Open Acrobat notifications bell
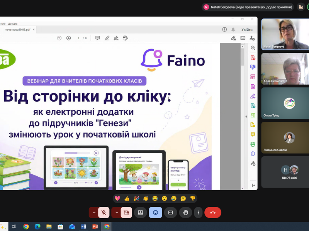Image resolution: width=309 pixels, height=231 pixels. click(x=233, y=30)
